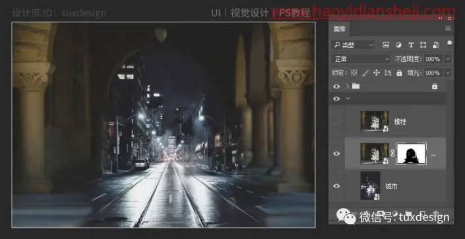Image resolution: width=465 pixels, height=239 pixels.
Task: Open the 类型 filter type dropdown
Action: [353, 45]
